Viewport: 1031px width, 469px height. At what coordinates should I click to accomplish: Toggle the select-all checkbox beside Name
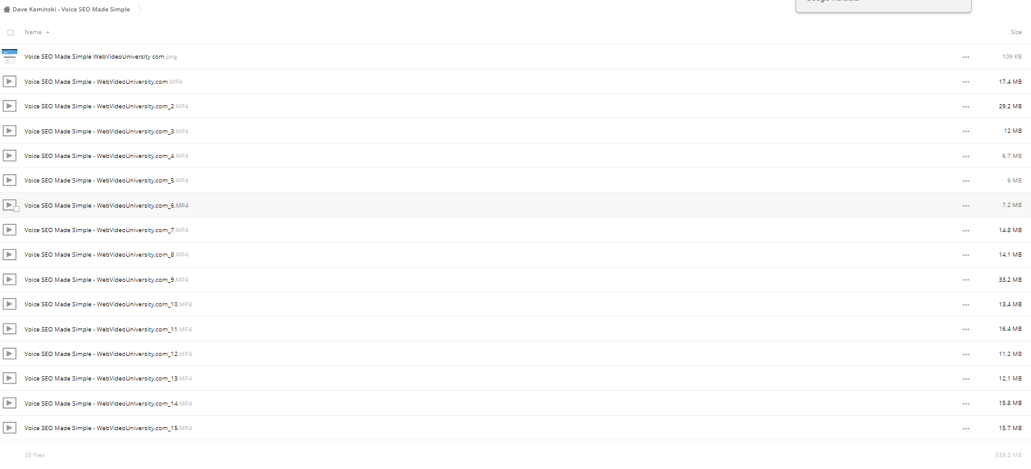10,32
